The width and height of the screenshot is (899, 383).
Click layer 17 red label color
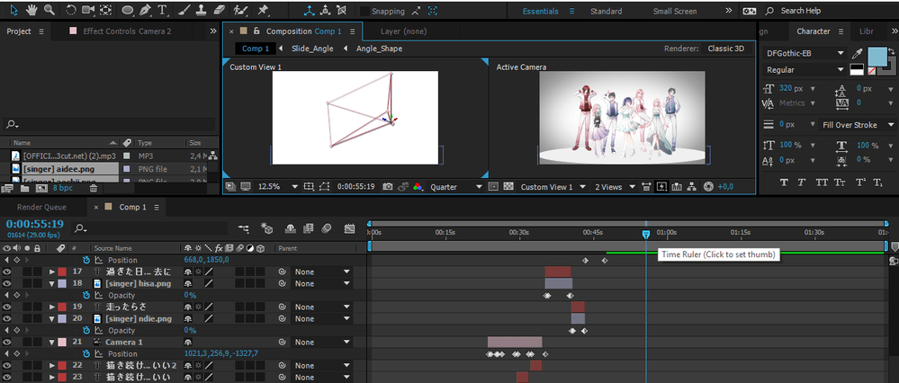61,272
